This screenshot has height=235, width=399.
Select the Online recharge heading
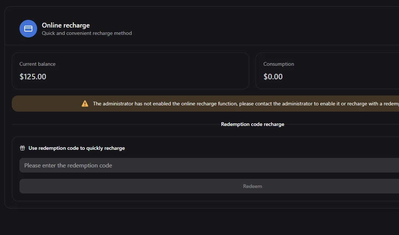tap(66, 25)
